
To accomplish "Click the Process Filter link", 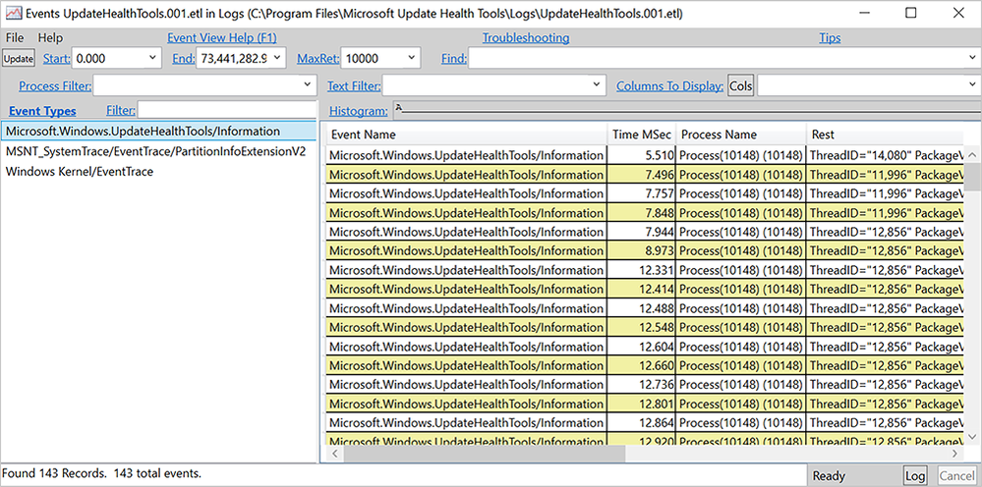I will (55, 85).
